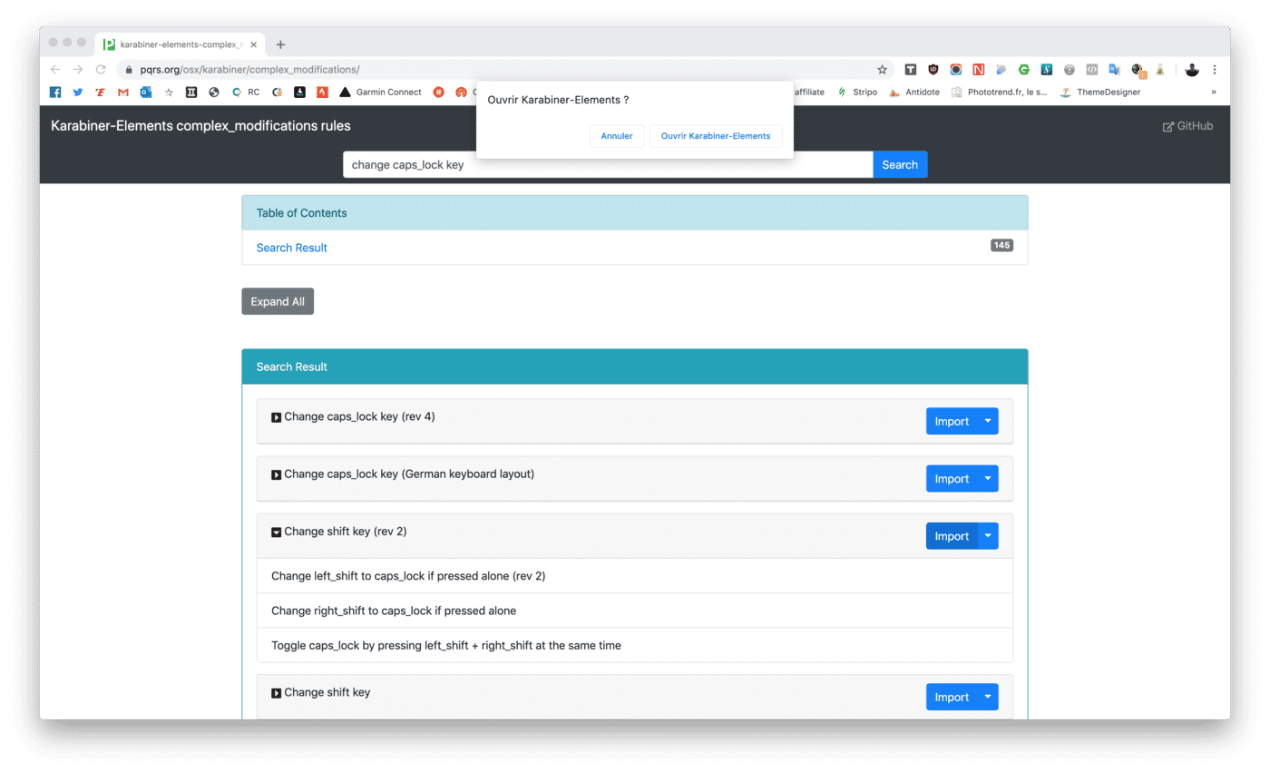Image resolution: width=1270 pixels, height=772 pixels.
Task: Go forward to the next page
Action: [x=78, y=69]
